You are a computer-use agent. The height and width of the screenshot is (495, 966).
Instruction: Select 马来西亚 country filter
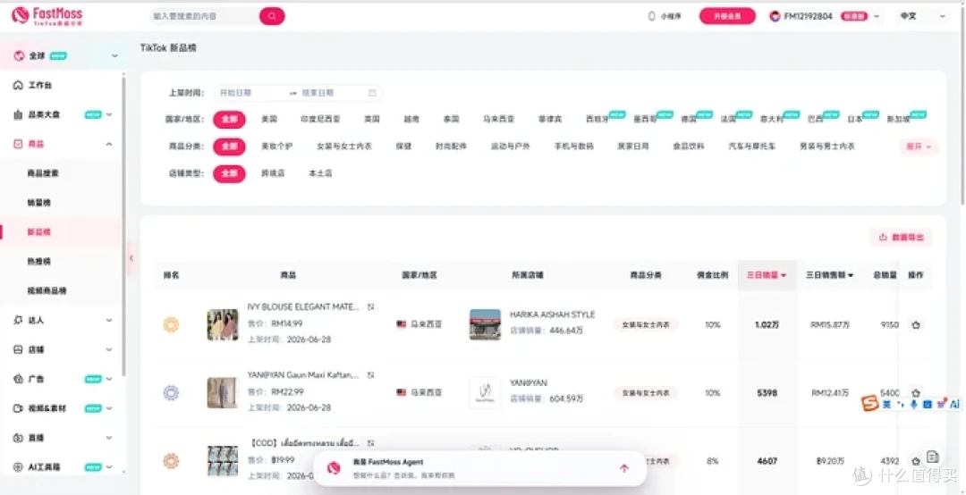pyautogui.click(x=499, y=119)
